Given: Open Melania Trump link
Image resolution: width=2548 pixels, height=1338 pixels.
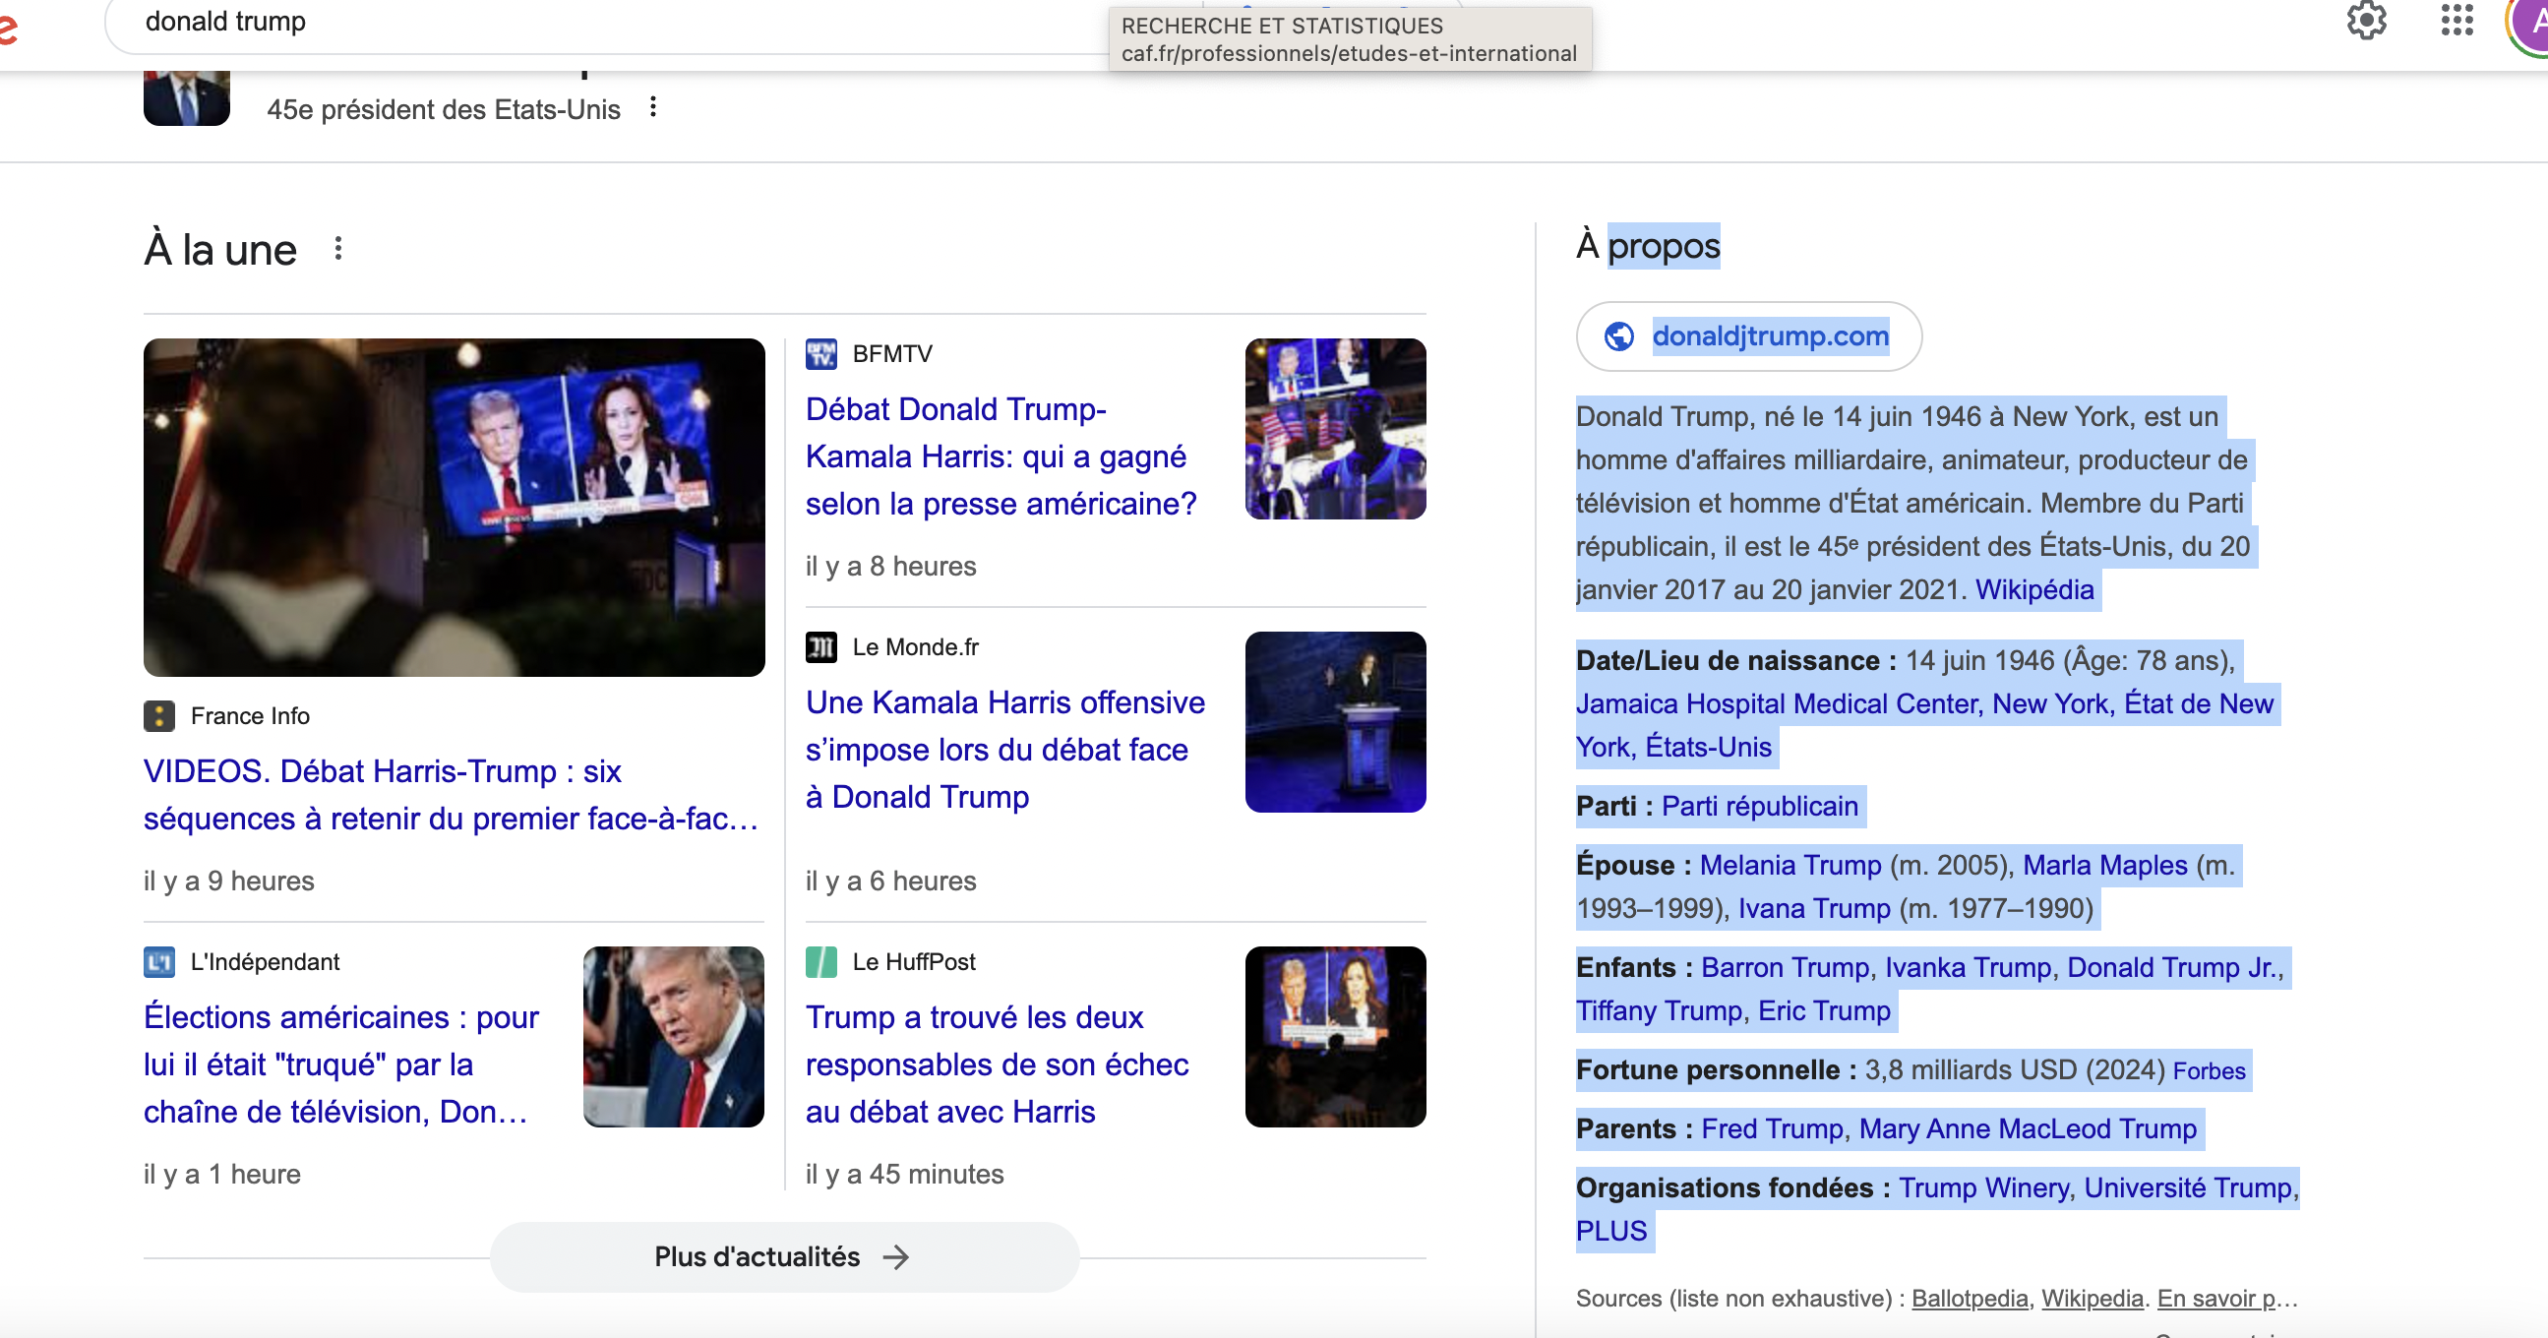Looking at the screenshot, I should (x=1790, y=866).
